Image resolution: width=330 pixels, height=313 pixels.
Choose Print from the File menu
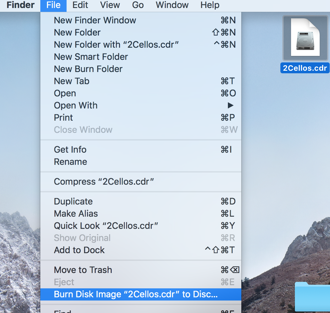[x=141, y=118]
